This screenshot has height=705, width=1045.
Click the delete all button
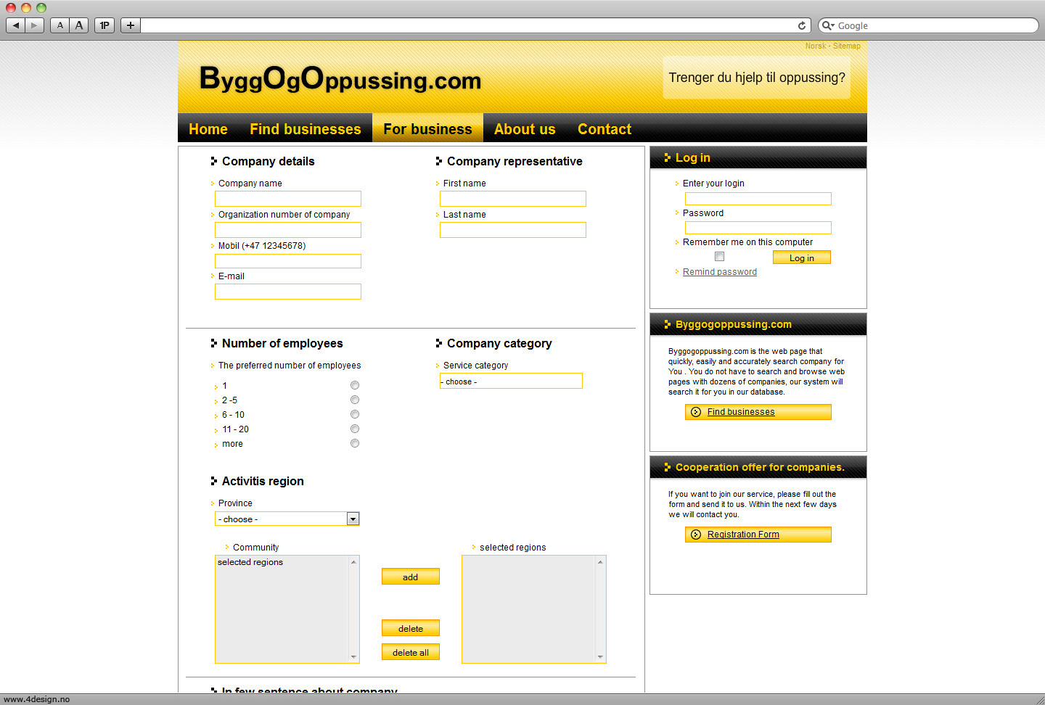(x=411, y=652)
